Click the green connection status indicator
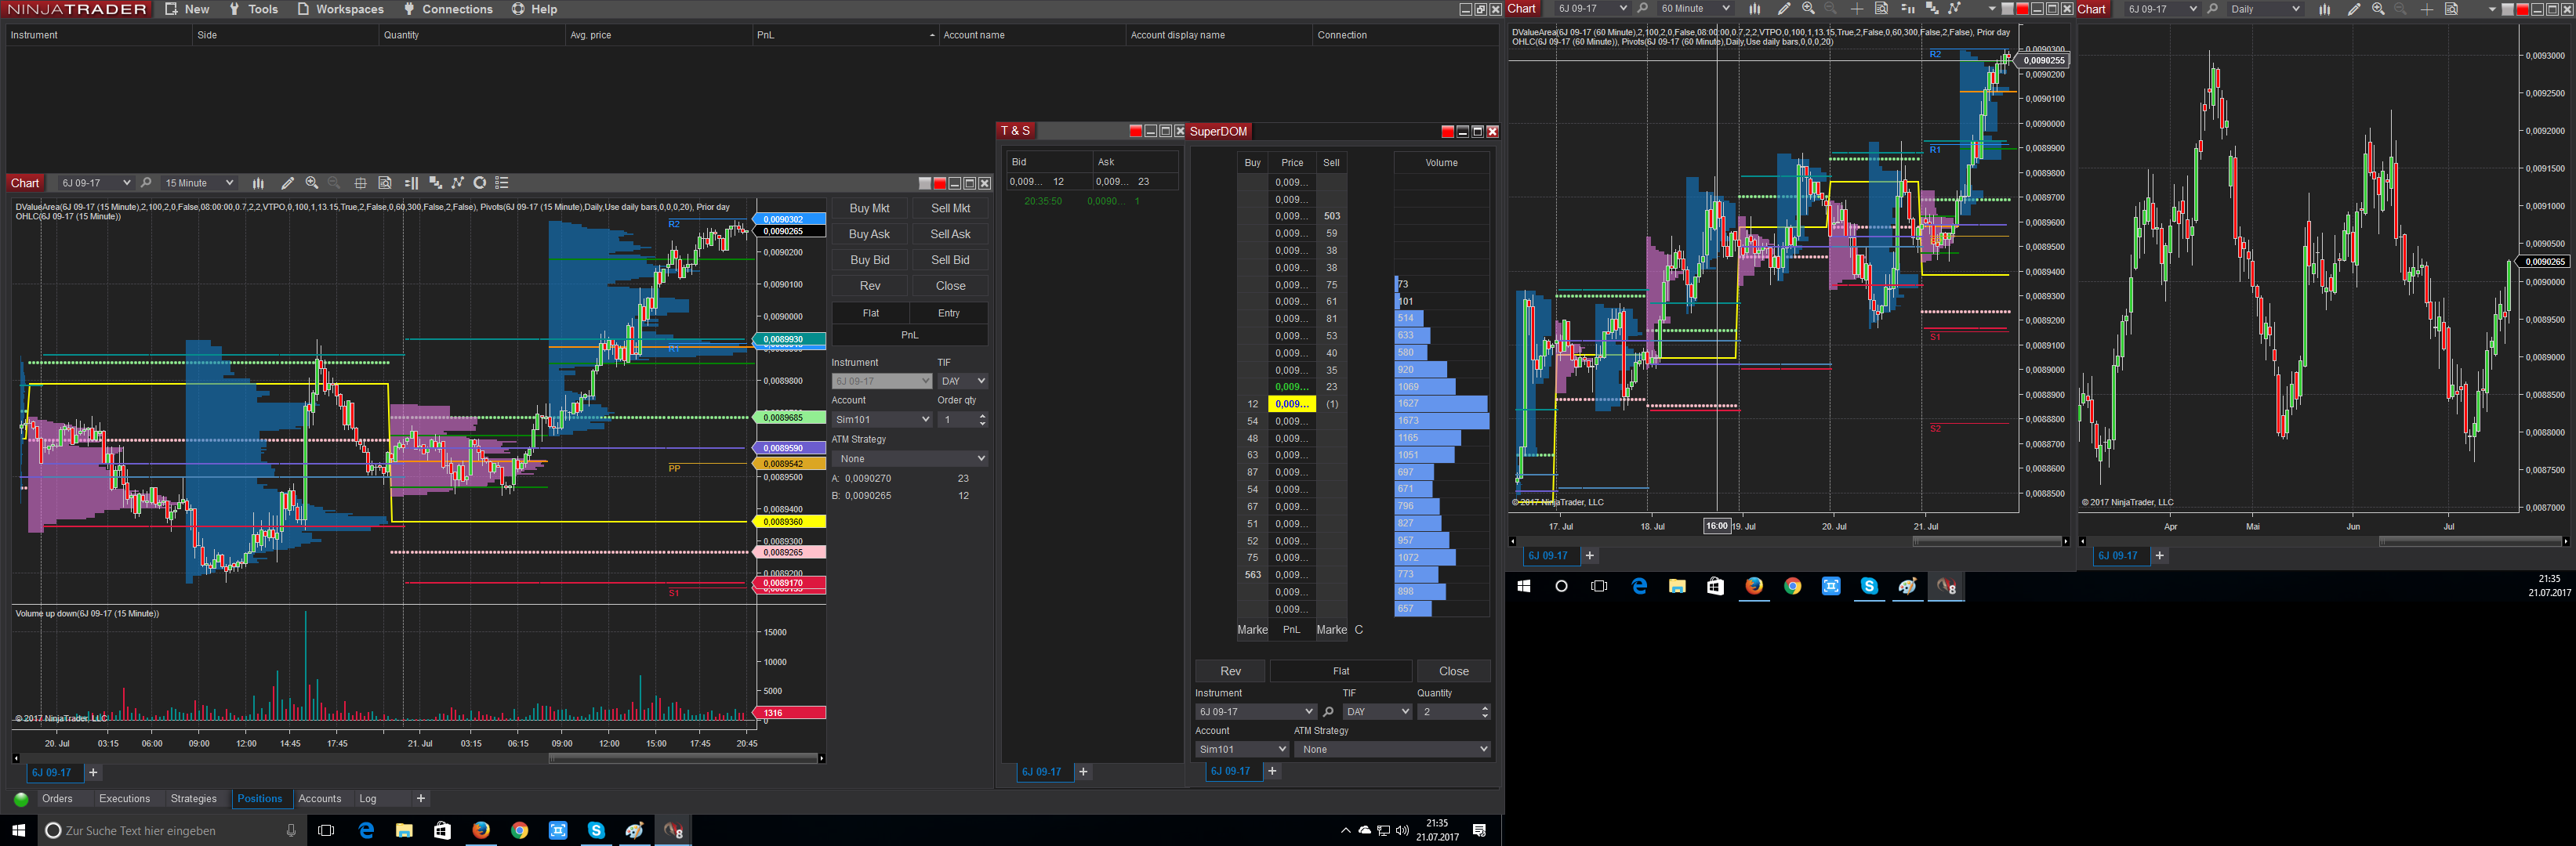The image size is (2576, 846). point(21,799)
